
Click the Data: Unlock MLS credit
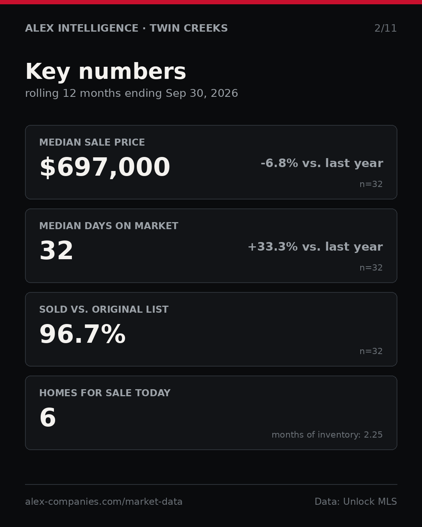coord(356,502)
